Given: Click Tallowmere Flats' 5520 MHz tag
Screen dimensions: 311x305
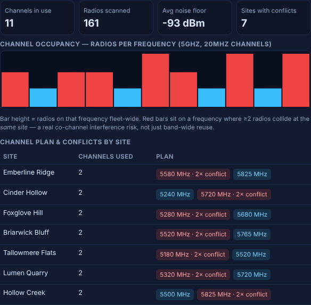Looking at the screenshot, I should tap(251, 254).
